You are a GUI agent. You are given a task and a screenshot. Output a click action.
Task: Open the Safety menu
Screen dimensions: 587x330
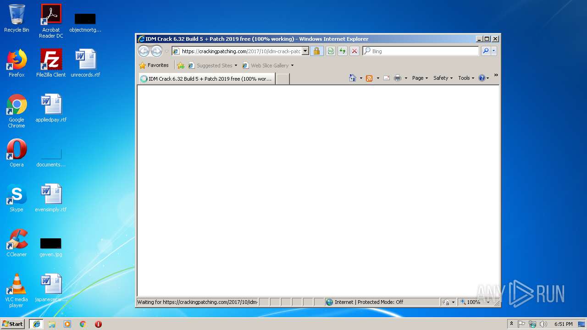[443, 78]
